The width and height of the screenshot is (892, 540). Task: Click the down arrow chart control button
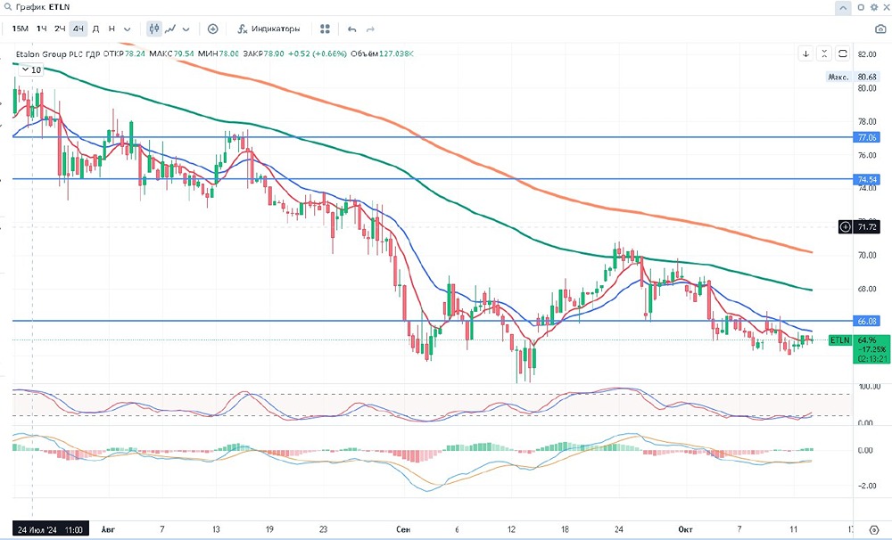point(805,53)
